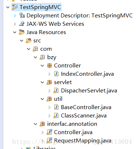Select IndexController.java file name
This screenshot has width=136, height=149.
click(x=87, y=74)
